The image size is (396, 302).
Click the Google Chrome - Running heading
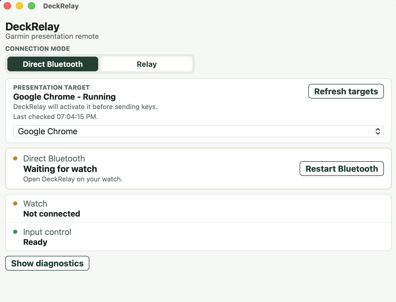[64, 97]
